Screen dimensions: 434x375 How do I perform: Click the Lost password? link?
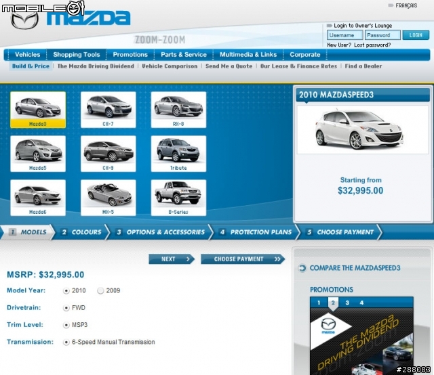pos(372,45)
